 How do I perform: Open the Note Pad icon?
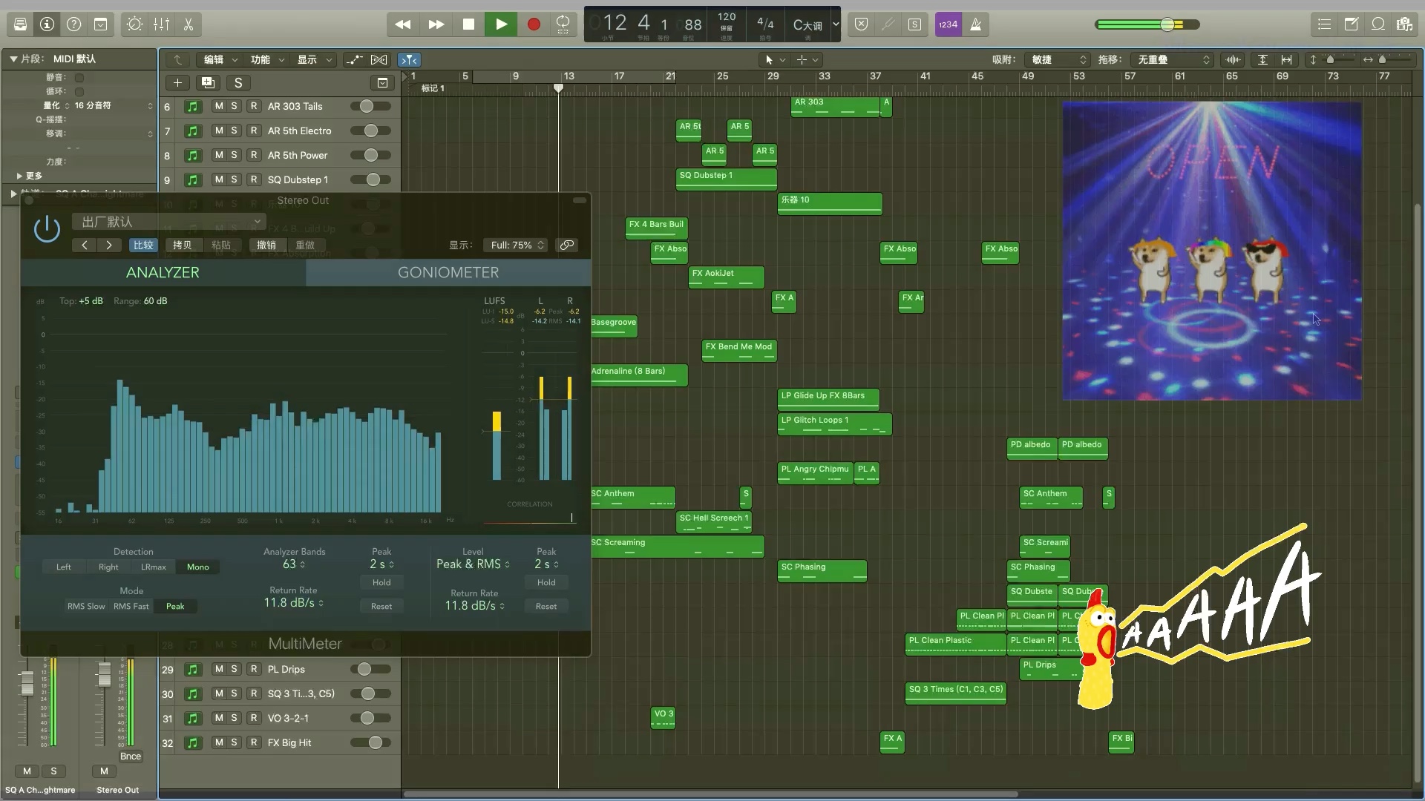tap(1351, 24)
